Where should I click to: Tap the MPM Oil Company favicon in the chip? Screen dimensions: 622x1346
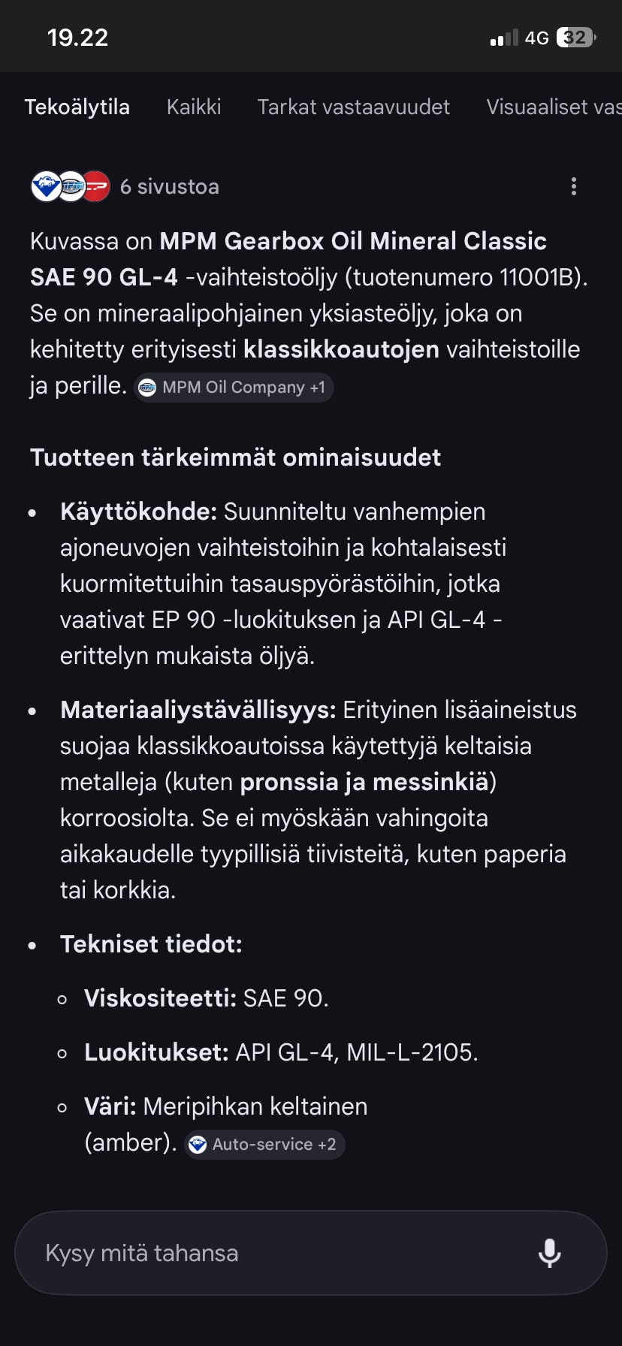[148, 387]
